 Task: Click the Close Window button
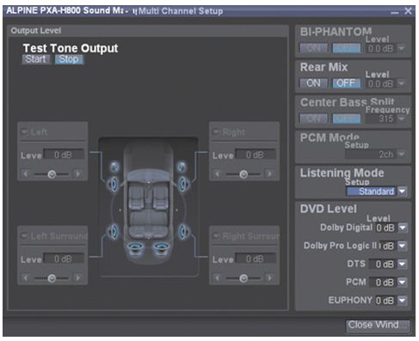click(377, 326)
